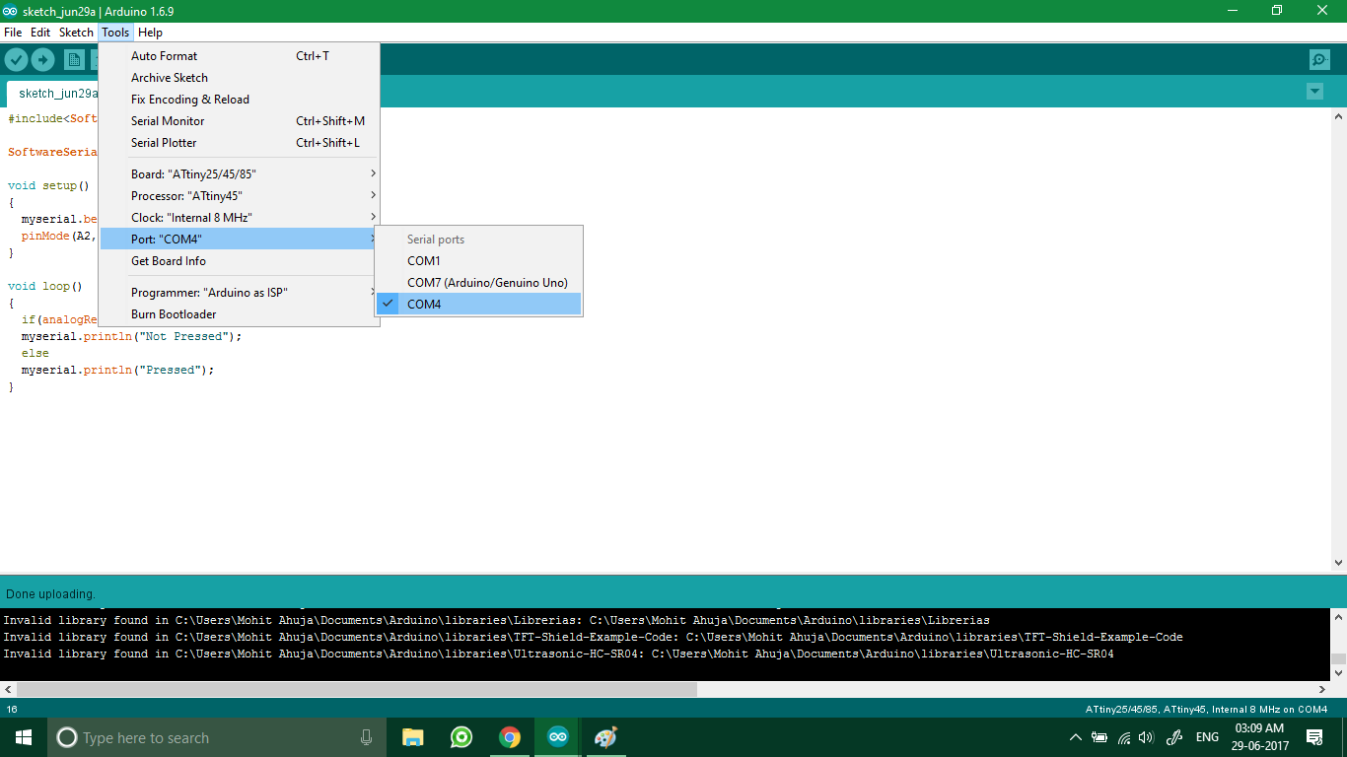Click Get Board Info
The height and width of the screenshot is (757, 1347).
point(240,261)
